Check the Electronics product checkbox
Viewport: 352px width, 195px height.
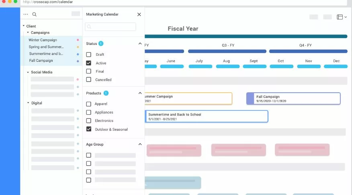pos(89,121)
